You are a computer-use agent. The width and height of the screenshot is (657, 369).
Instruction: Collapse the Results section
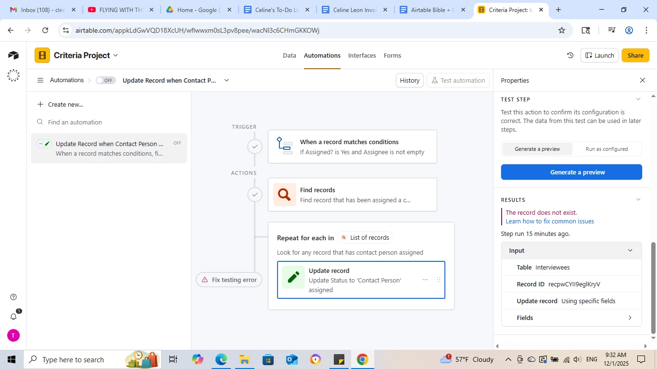(x=638, y=199)
